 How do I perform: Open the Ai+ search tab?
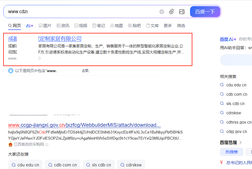tap(30, 26)
